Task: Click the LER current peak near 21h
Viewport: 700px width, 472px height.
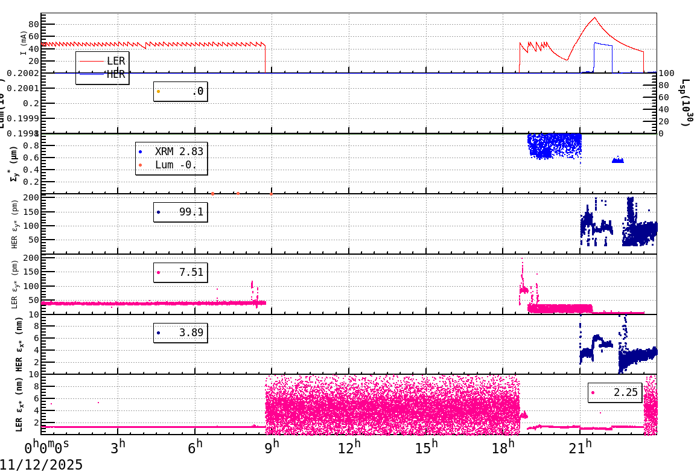Action: [x=594, y=18]
